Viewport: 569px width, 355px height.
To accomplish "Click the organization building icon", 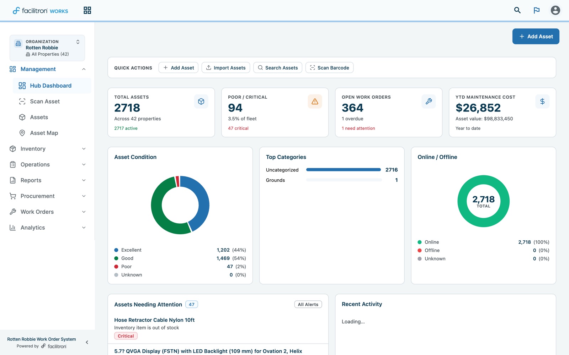I will coord(18,43).
